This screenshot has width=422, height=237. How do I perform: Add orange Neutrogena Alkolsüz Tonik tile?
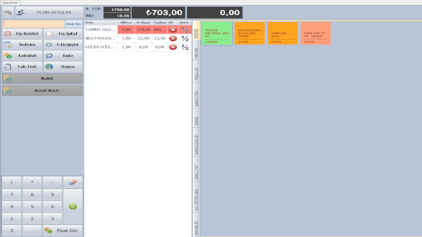point(250,33)
